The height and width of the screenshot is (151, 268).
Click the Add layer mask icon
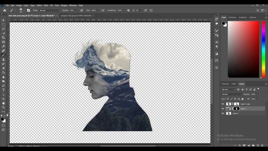(x=244, y=146)
